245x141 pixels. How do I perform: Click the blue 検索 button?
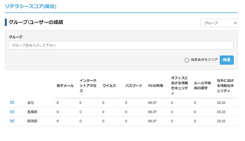(227, 60)
